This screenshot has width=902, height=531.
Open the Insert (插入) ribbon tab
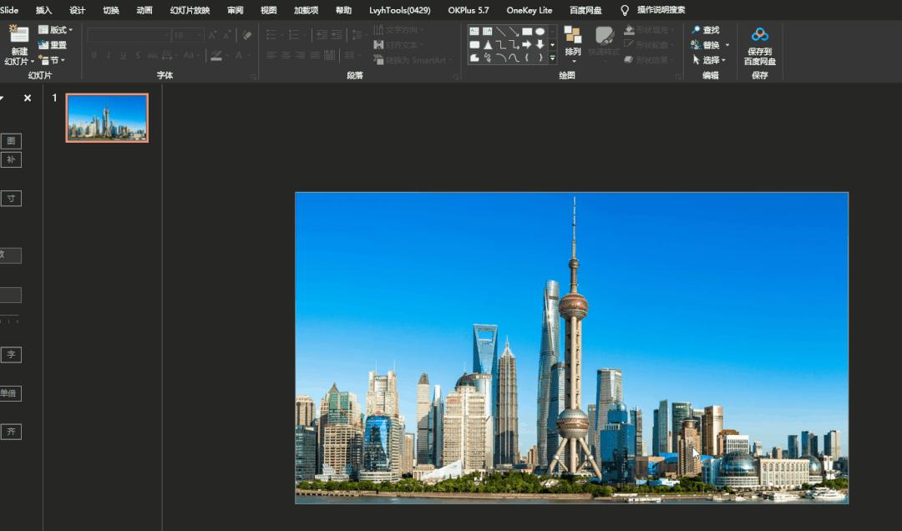click(43, 10)
